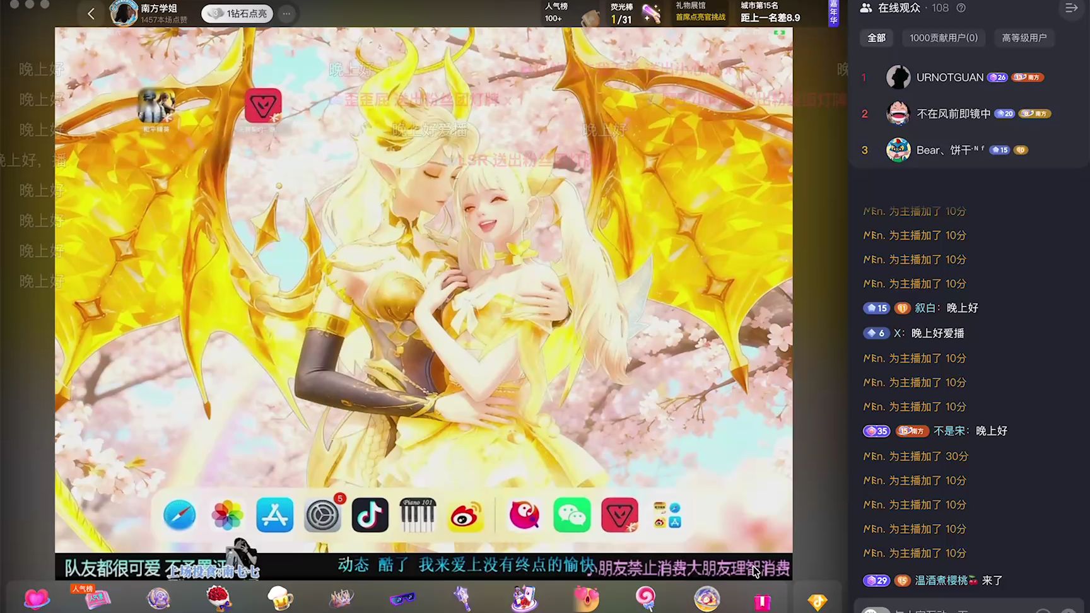Click Bear、饼干's avatar

coord(898,150)
